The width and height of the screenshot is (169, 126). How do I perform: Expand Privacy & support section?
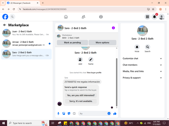(142, 78)
